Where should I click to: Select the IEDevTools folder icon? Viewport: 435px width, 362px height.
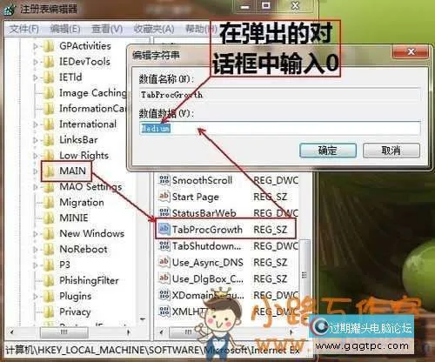(x=49, y=62)
